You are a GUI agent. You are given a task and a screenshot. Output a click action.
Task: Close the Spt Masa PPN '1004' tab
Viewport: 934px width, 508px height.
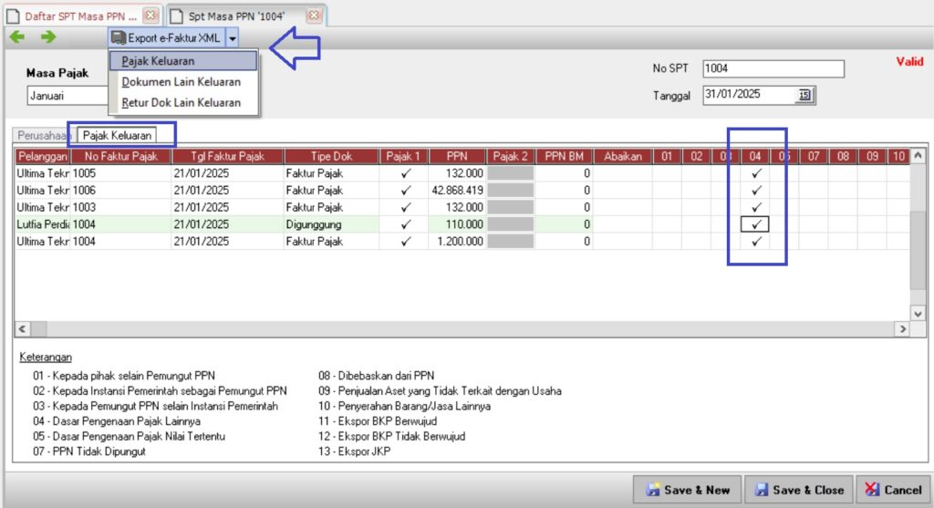coord(313,16)
